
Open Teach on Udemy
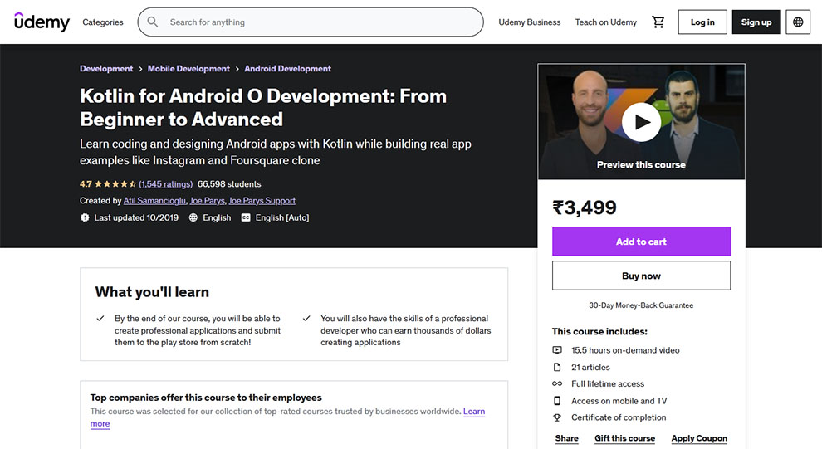tap(606, 22)
